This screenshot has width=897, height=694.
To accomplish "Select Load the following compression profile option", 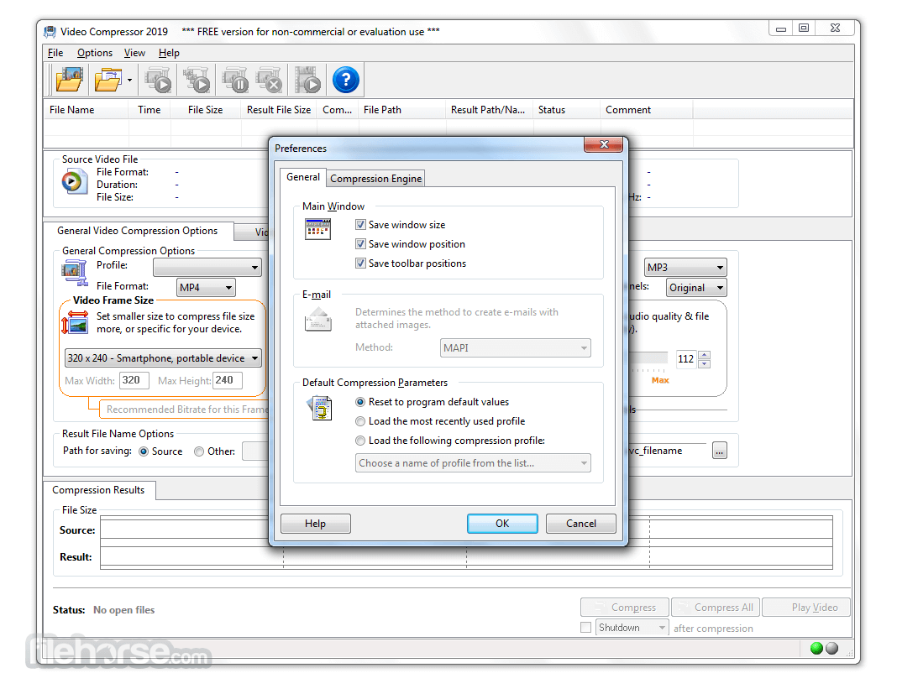I will 360,441.
